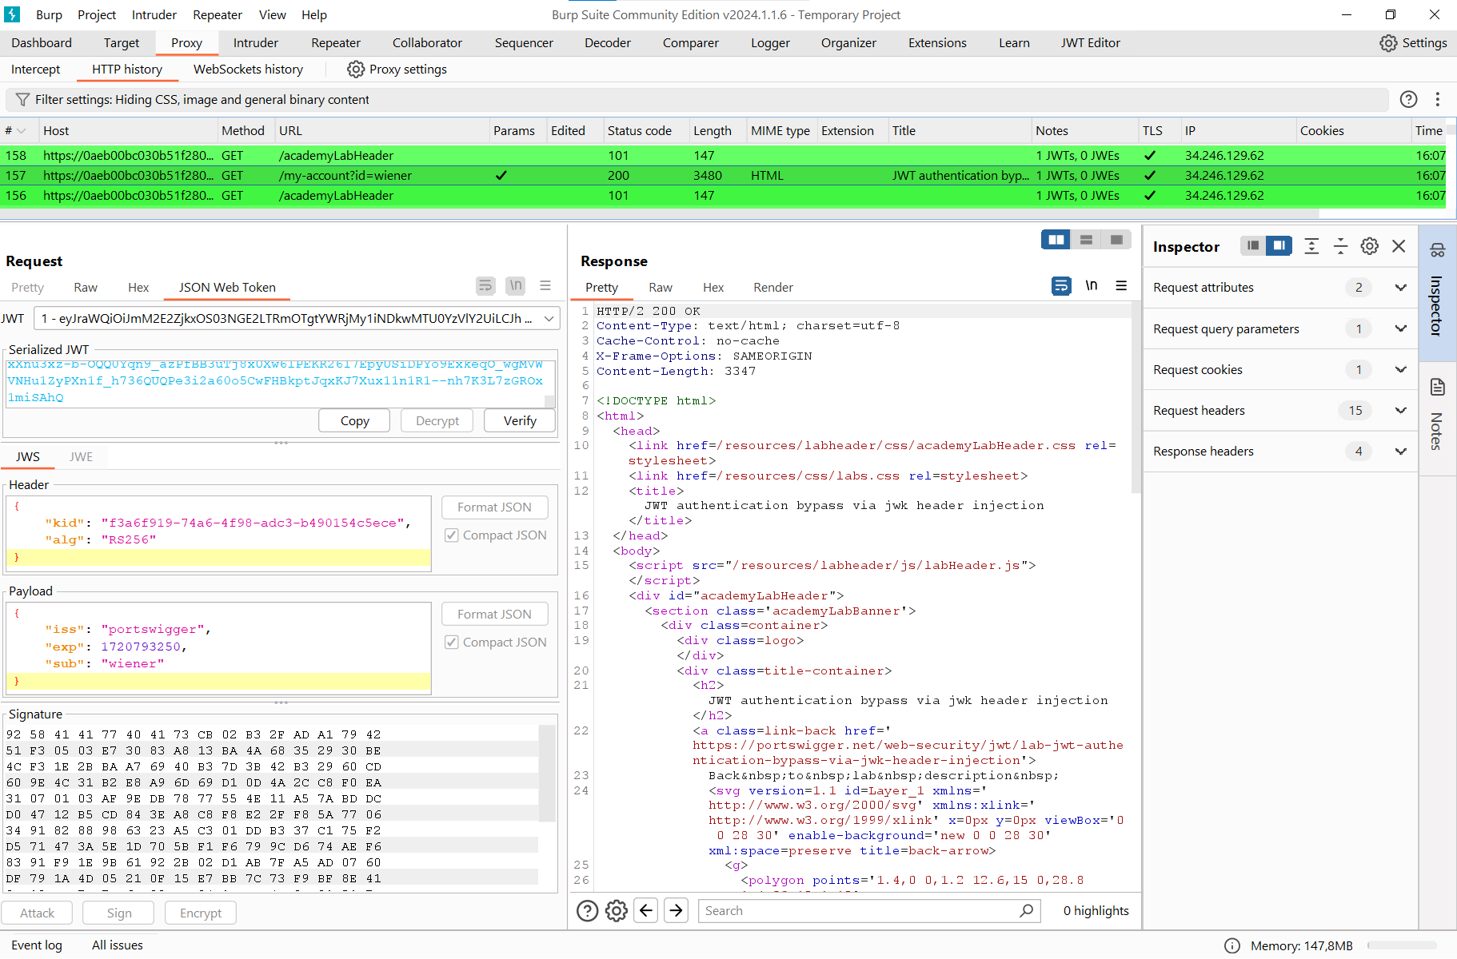Open the HTTP history help icon
This screenshot has width=1457, height=959.
[1408, 99]
